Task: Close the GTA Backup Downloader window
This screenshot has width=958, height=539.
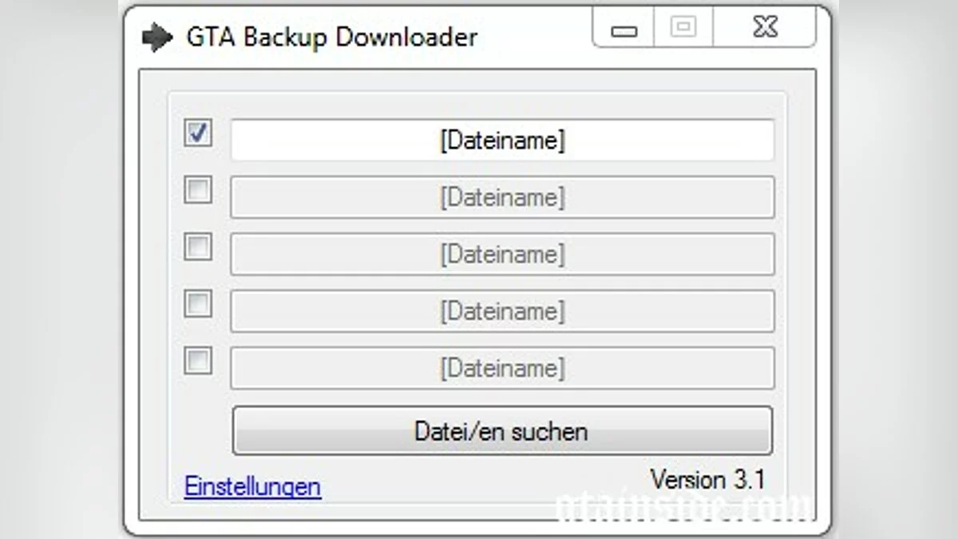Action: 764,27
